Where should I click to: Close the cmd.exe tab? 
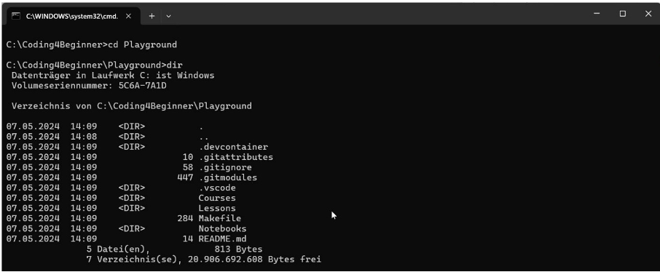coord(128,16)
